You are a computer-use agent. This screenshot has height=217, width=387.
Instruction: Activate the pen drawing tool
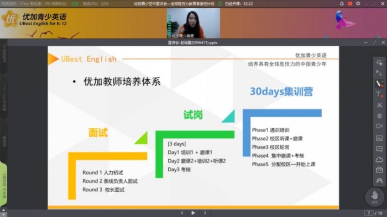coord(379,84)
